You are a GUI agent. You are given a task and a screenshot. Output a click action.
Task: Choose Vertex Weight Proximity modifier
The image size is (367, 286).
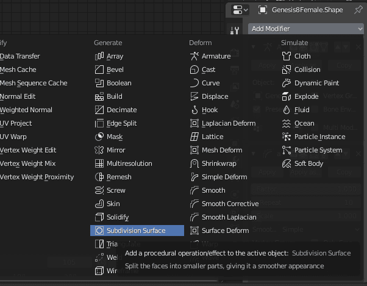coord(37,177)
